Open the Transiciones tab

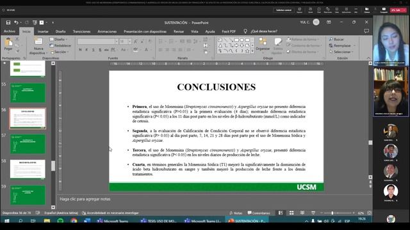[81, 31]
